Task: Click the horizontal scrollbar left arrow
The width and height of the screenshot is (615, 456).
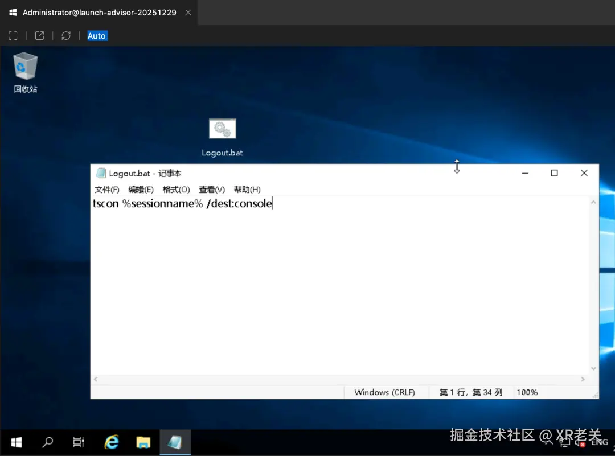Action: click(x=96, y=379)
